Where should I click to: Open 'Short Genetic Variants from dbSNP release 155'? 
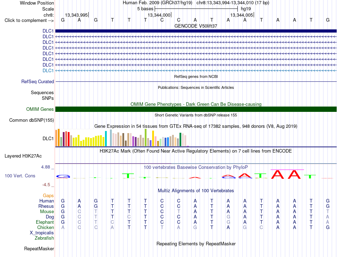click(x=196, y=115)
